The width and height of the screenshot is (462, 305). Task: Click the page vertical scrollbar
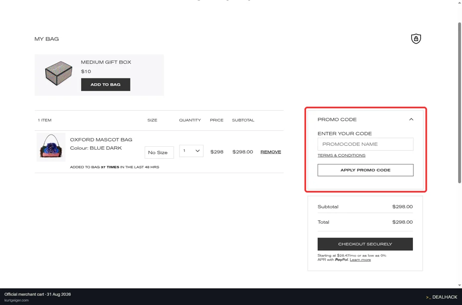459,103
